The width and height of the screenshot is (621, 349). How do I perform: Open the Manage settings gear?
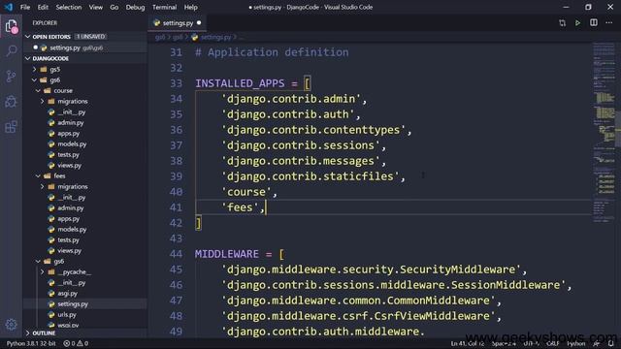click(11, 325)
